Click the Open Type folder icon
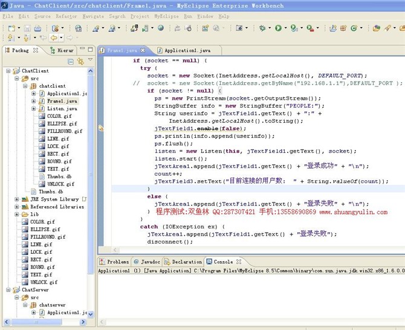This screenshot has width=405, height=330. [x=377, y=28]
